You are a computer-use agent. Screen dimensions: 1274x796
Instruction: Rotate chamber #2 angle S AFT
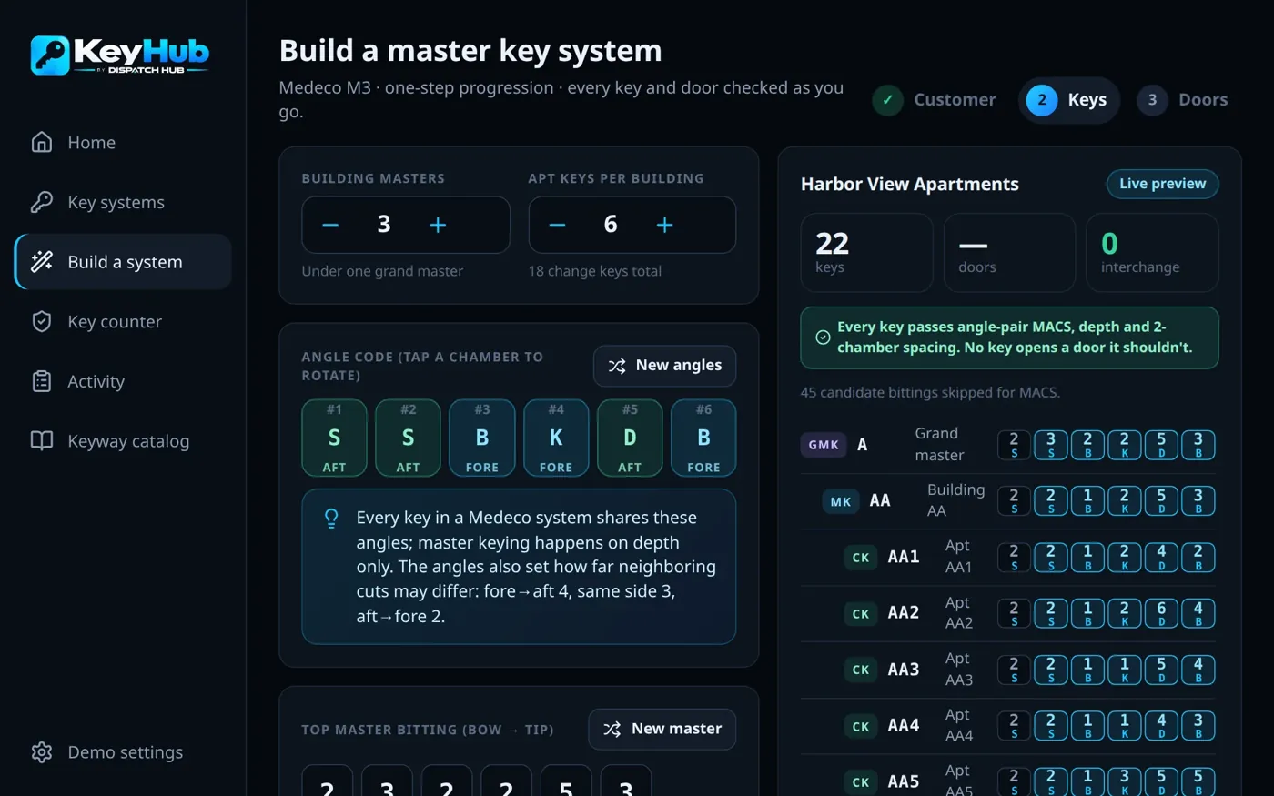tap(408, 438)
